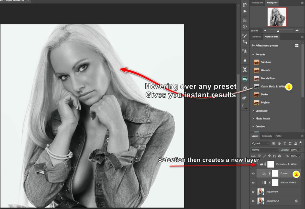
Task: Hide the Black & White 1 layer
Action: tap(253, 183)
